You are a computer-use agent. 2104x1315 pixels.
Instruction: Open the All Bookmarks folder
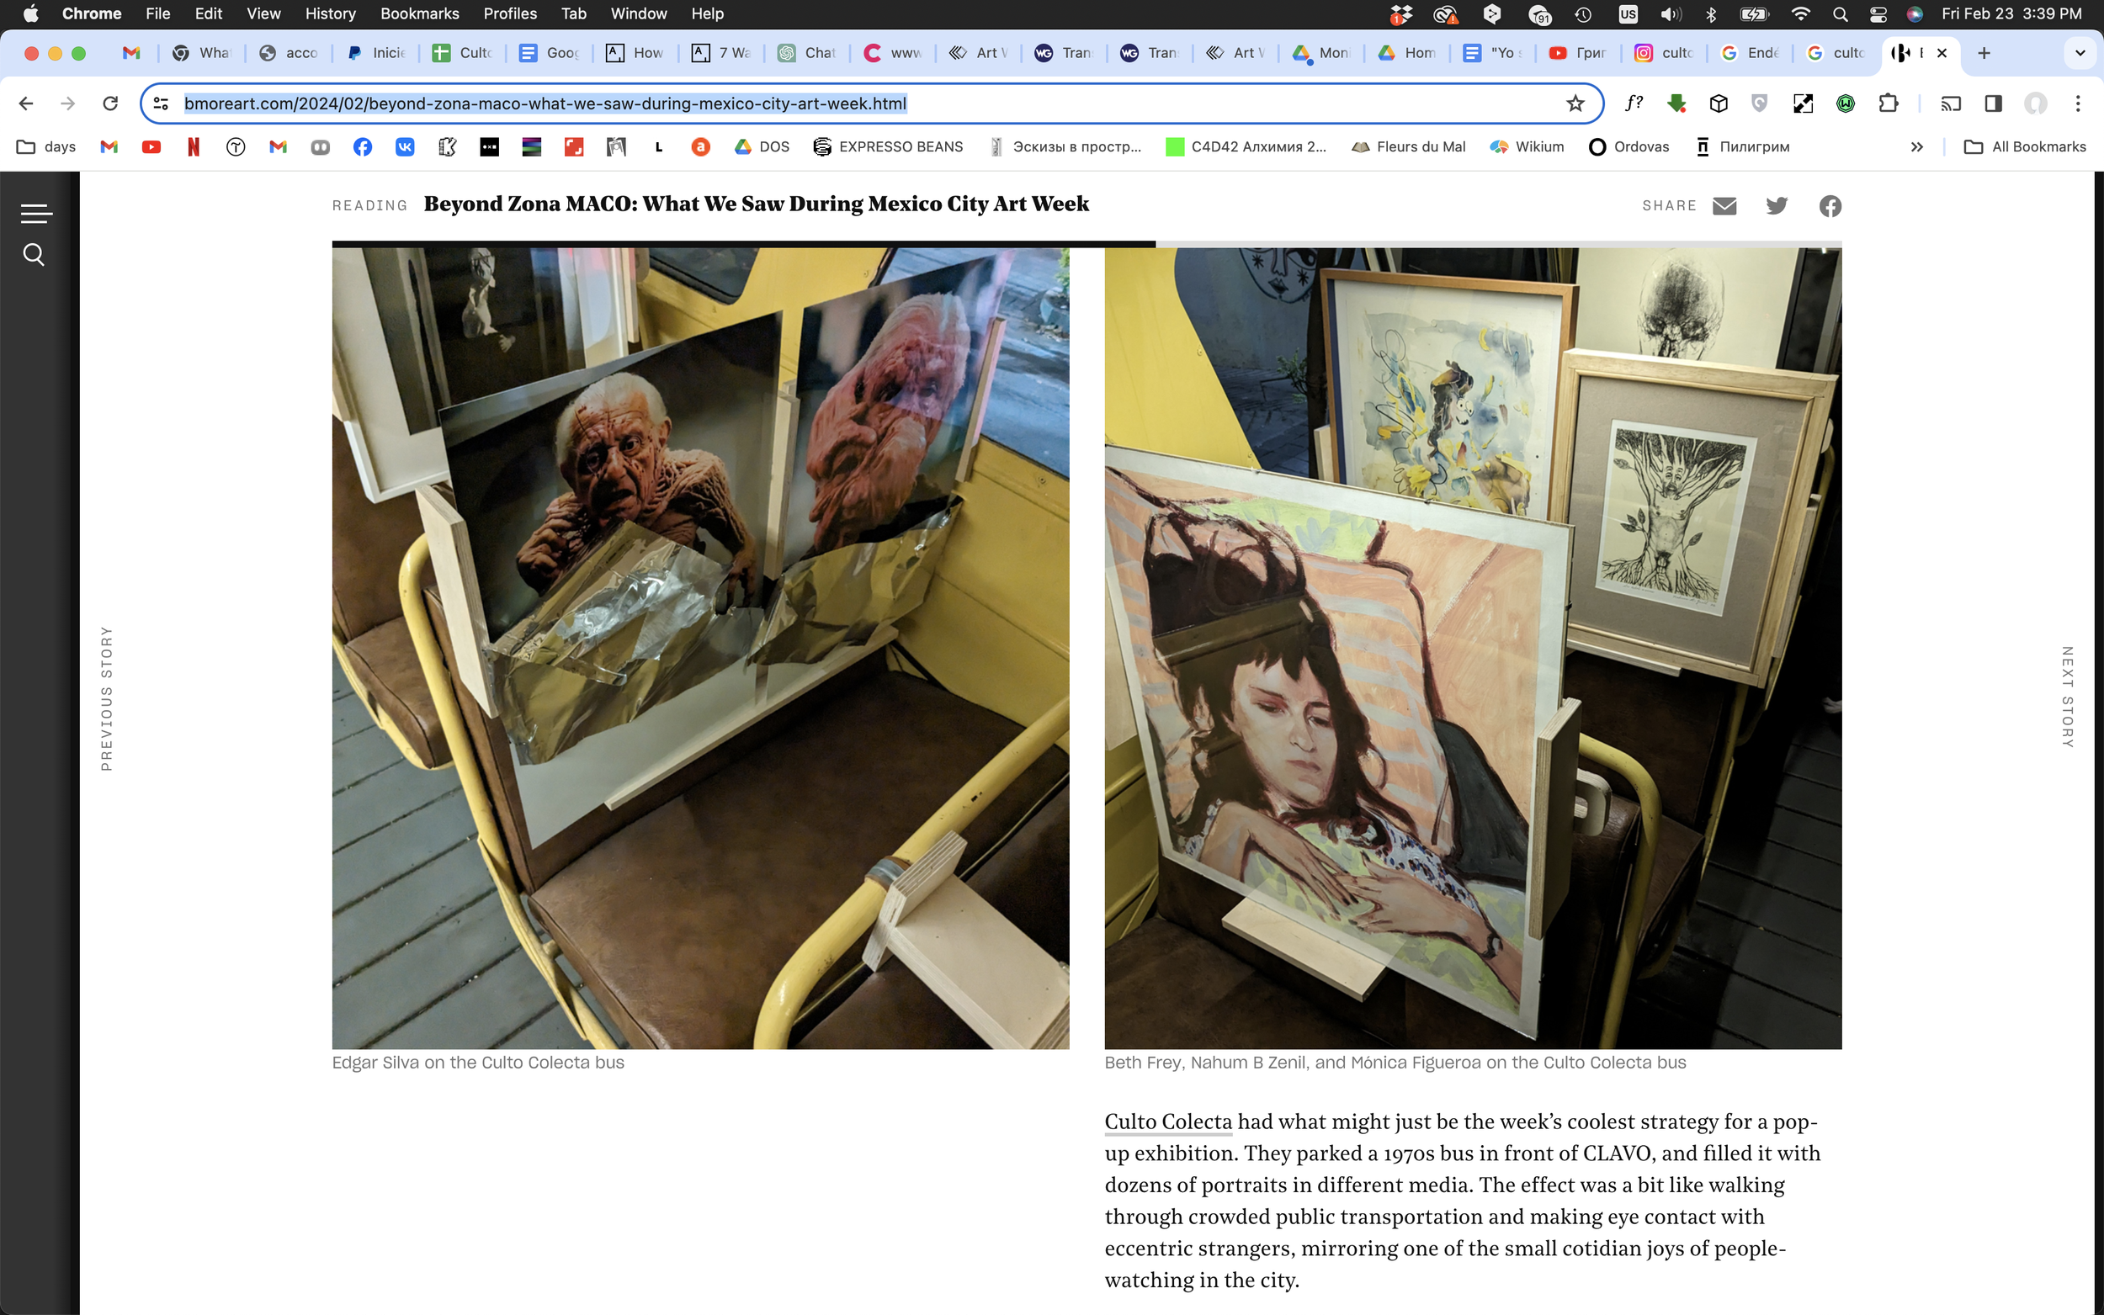(2025, 147)
